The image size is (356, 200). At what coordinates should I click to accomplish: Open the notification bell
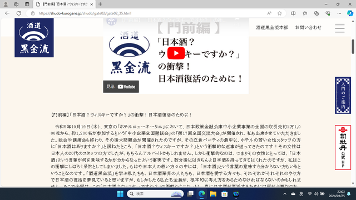click(x=349, y=194)
